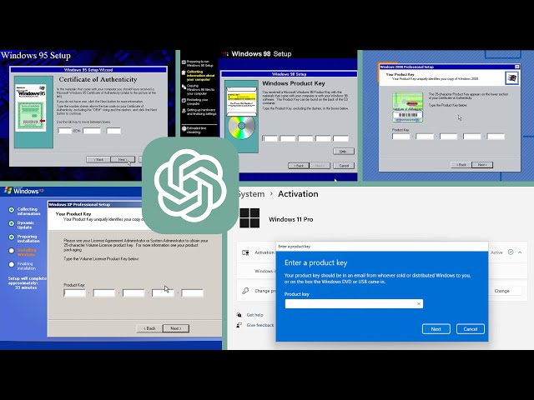Click Next in Windows 2000 Professional Setup
534x400 pixels.
[482, 165]
